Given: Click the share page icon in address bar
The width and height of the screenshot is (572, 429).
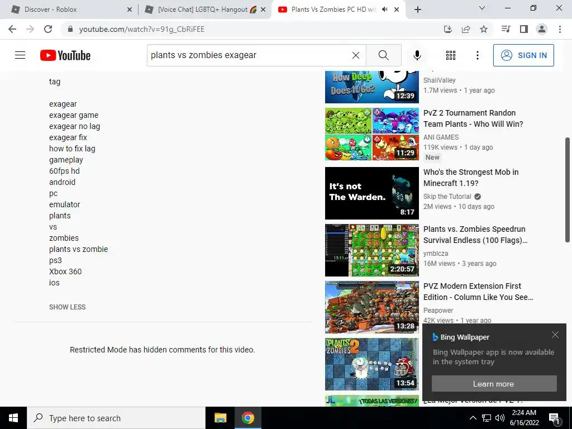Looking at the screenshot, I should point(466,29).
